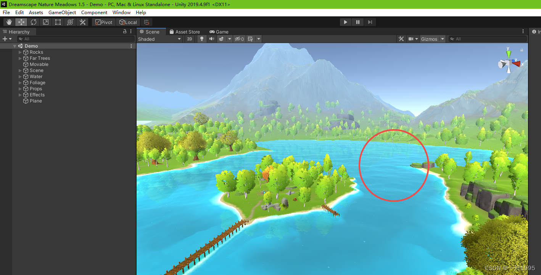Click the Step frame button
The width and height of the screenshot is (541, 275).
coord(370,22)
